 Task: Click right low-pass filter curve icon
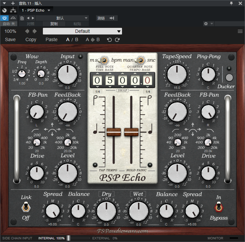[210, 130]
